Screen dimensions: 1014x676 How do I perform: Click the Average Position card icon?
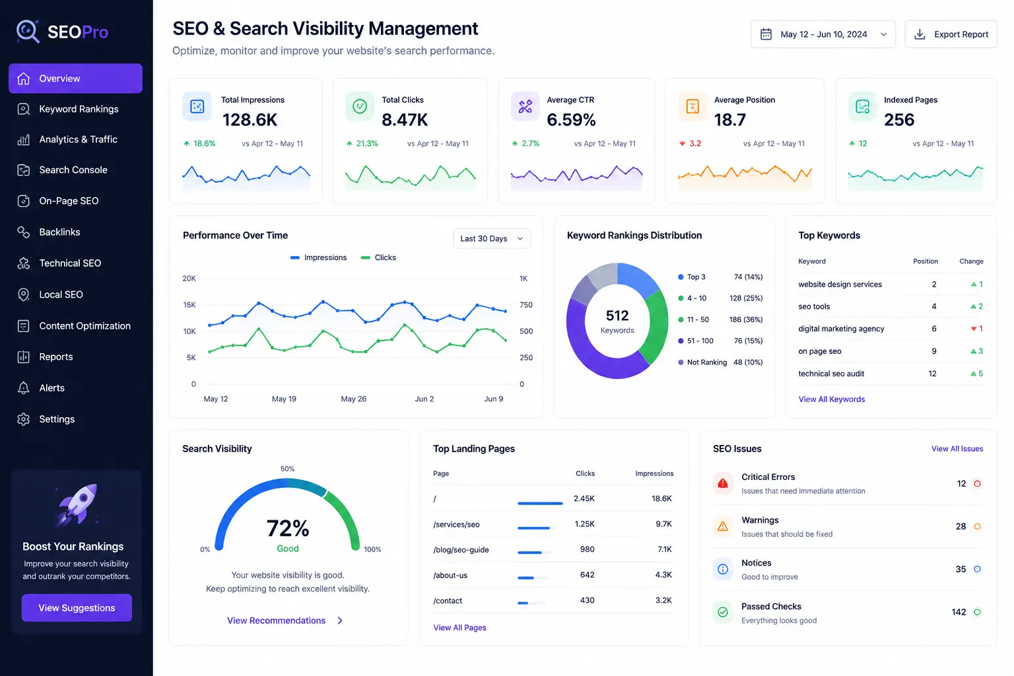(693, 106)
